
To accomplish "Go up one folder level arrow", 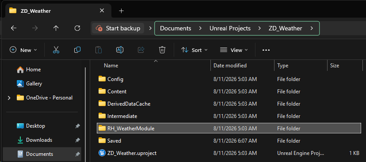I will coord(56,28).
